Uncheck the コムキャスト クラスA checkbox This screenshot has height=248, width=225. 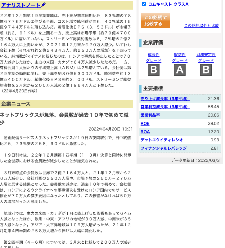click(144, 4)
